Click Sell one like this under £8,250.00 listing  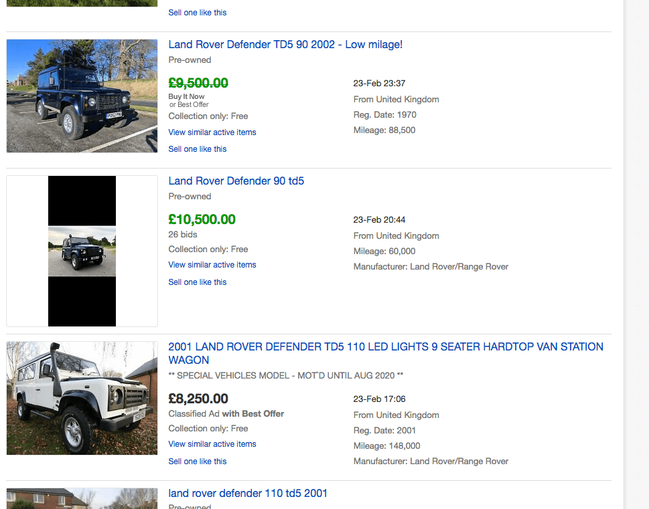(x=198, y=462)
